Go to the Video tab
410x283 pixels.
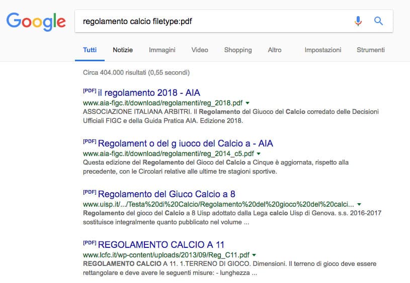click(x=200, y=50)
